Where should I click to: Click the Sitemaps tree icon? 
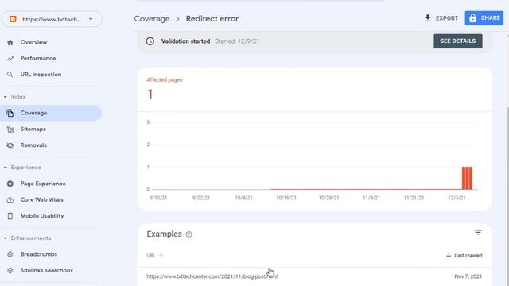[x=10, y=129]
